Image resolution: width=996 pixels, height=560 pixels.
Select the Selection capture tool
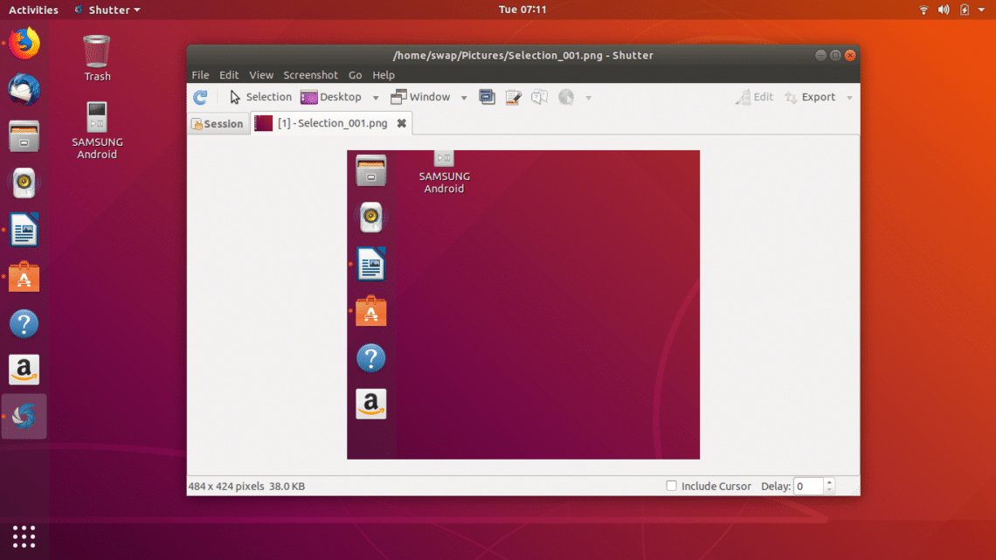259,97
